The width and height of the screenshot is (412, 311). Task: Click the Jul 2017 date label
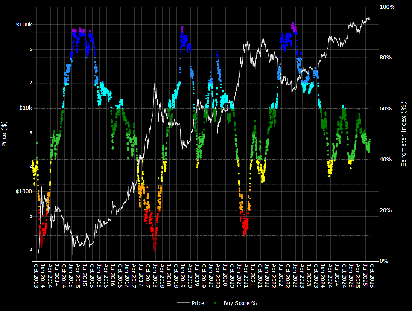point(141,276)
